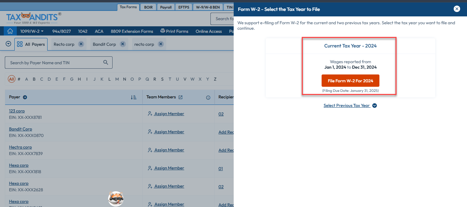Select the Recto corp payer tab
This screenshot has height=207, width=467.
pos(64,44)
